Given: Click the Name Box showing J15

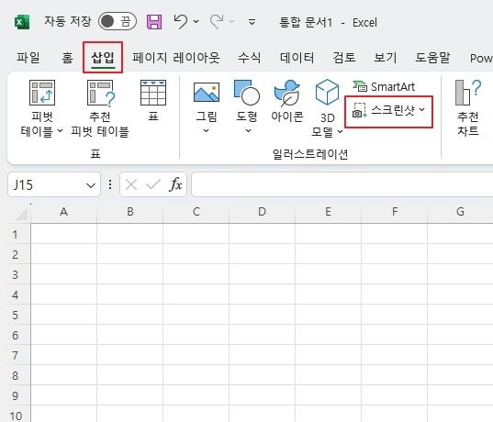Looking at the screenshot, I should tap(54, 184).
